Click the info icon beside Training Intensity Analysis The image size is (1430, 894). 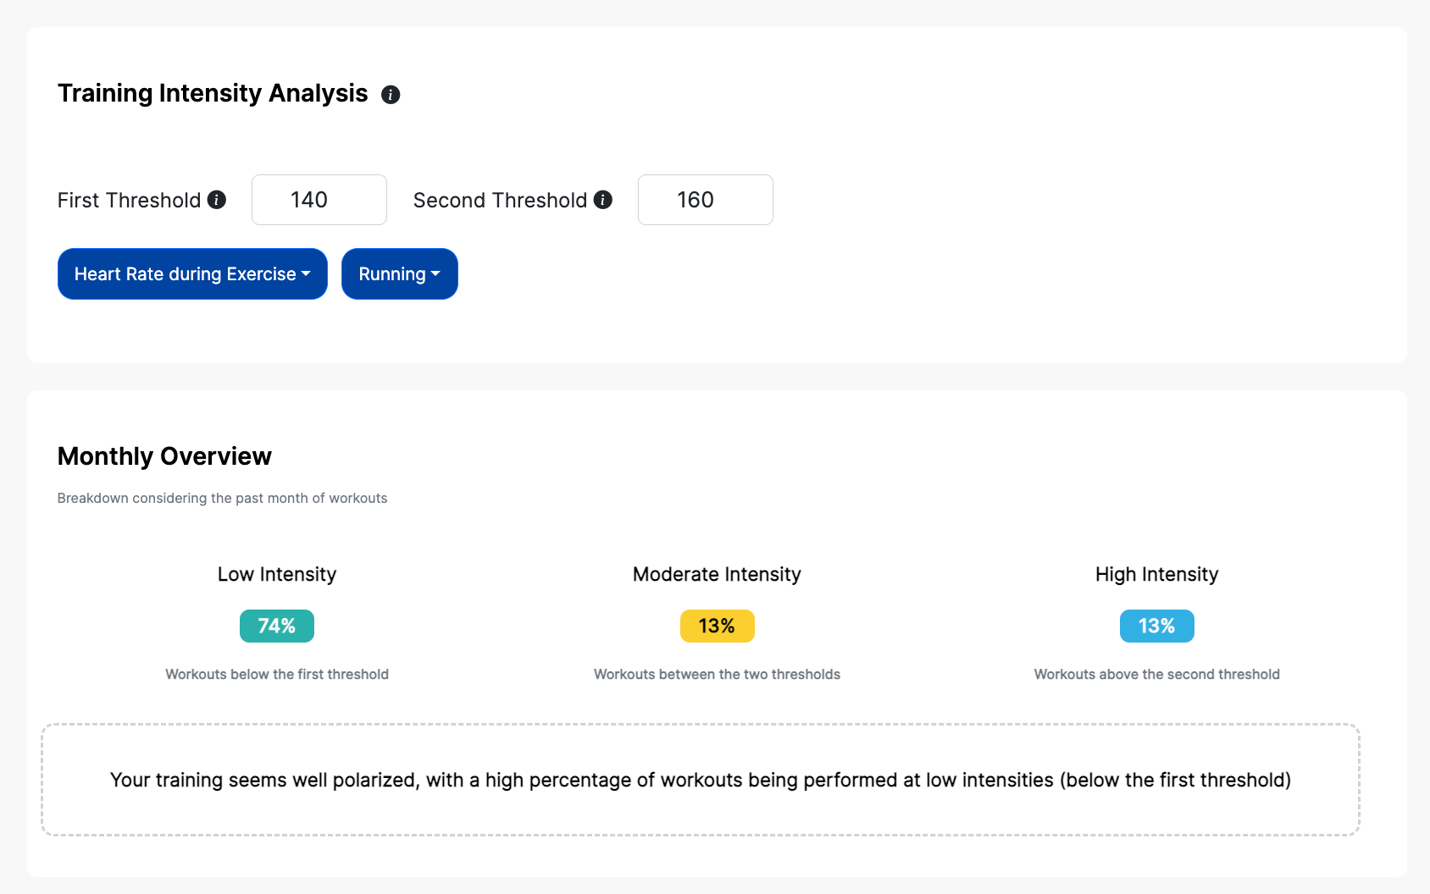[391, 95]
